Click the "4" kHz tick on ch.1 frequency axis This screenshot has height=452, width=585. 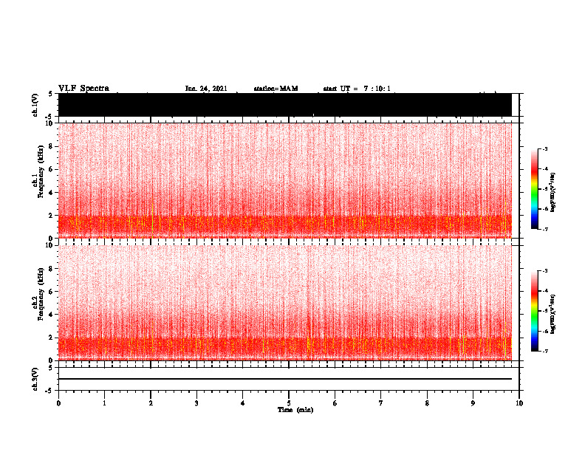coord(52,193)
